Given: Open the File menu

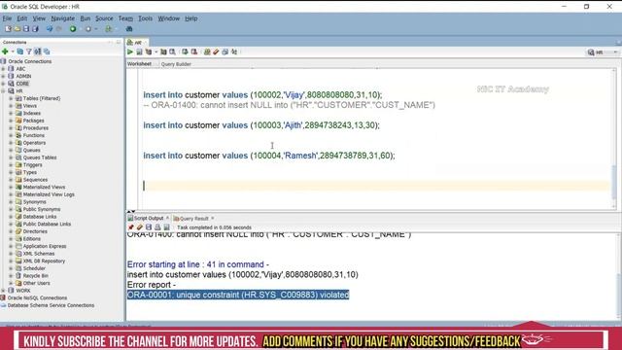Looking at the screenshot, I should click(x=7, y=18).
